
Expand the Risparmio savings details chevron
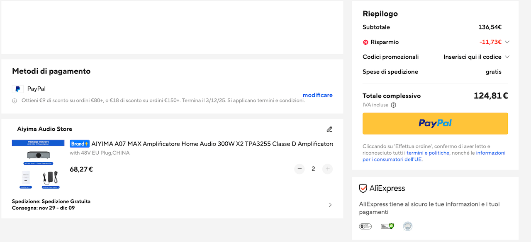click(507, 42)
